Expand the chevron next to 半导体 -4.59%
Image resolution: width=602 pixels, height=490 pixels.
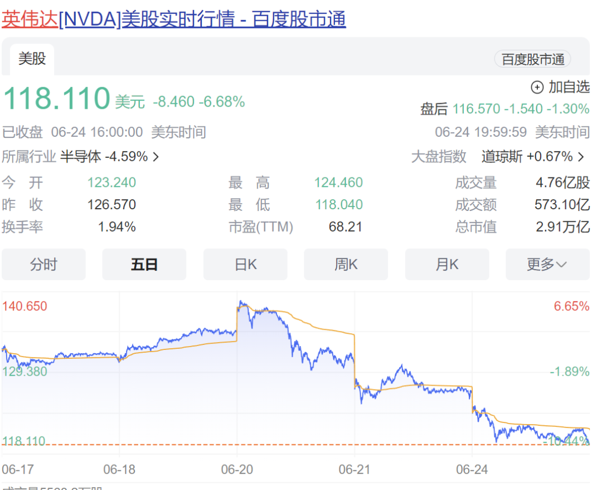[156, 157]
